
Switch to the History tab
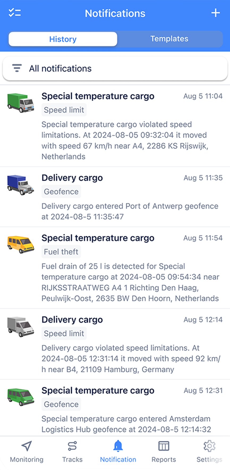click(x=63, y=39)
